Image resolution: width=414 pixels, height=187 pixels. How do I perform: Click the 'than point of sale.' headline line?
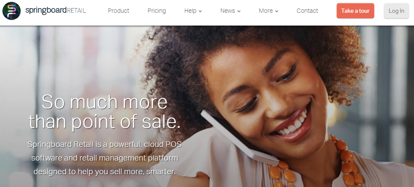tap(105, 122)
